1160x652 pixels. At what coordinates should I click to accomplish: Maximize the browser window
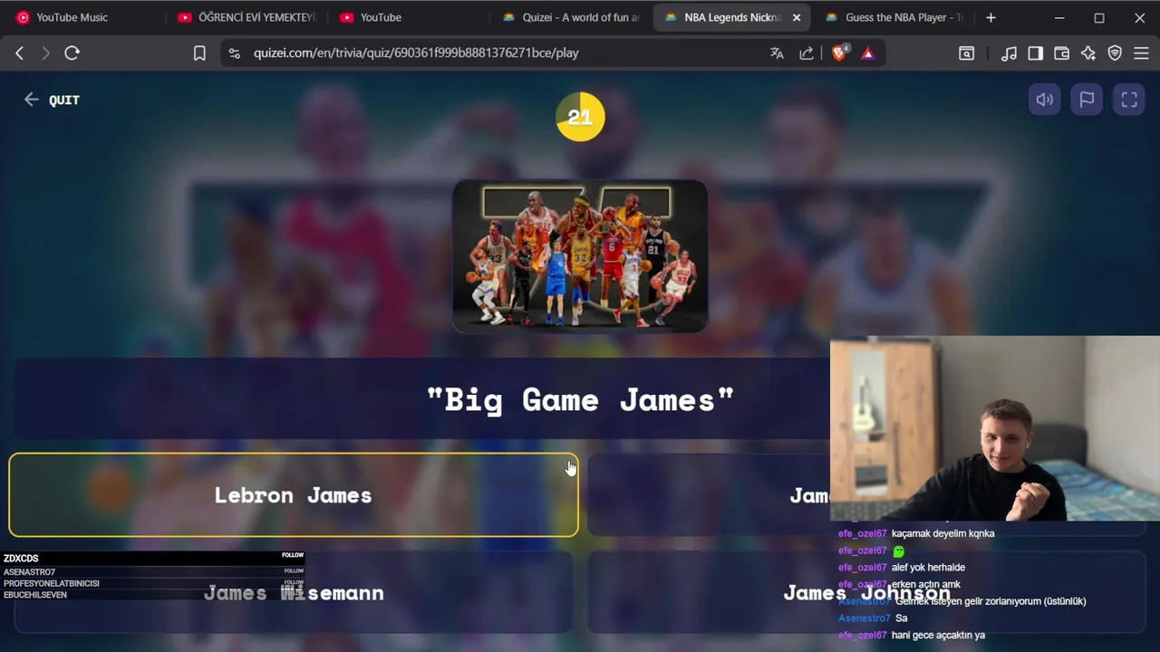1099,17
